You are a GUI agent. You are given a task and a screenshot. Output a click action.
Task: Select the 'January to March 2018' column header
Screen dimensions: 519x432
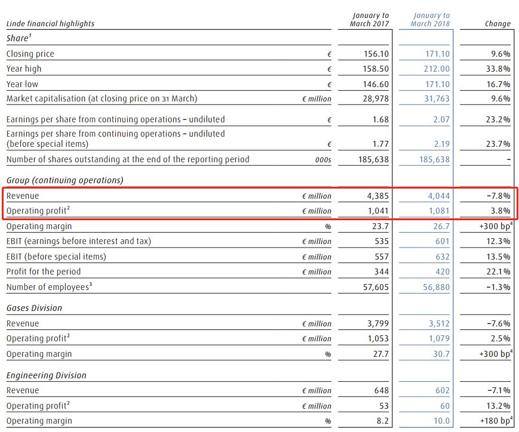tap(430, 20)
